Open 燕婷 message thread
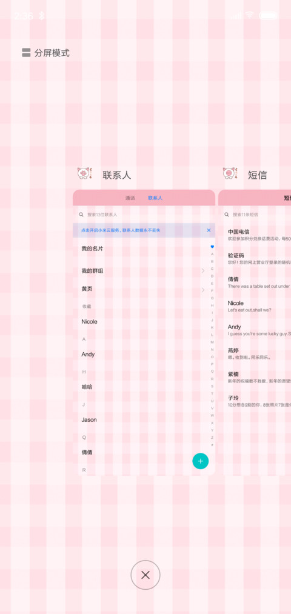291x614 pixels. tap(258, 353)
